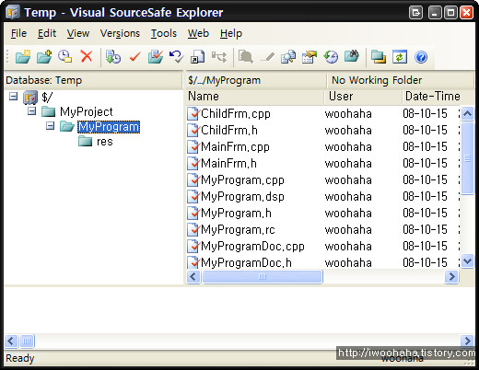
Task: Collapse the MyProgram tree node
Action: (50, 126)
